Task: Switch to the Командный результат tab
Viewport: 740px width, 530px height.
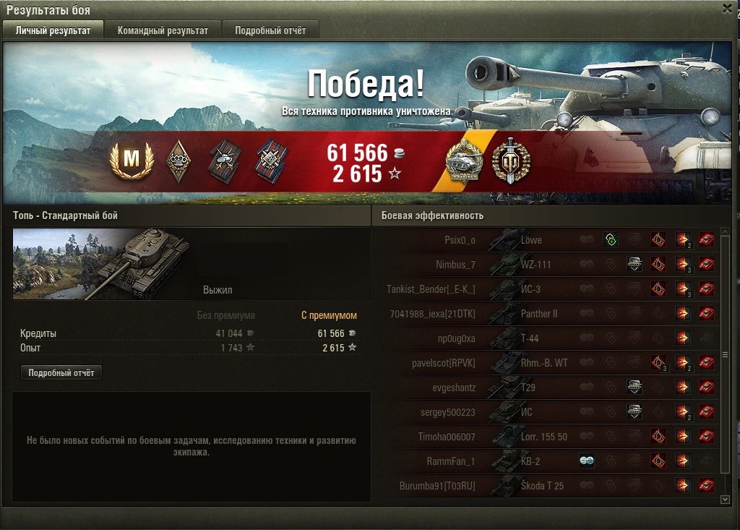Action: [x=163, y=30]
